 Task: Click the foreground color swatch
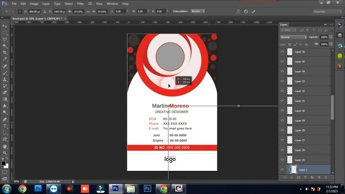coord(3,163)
